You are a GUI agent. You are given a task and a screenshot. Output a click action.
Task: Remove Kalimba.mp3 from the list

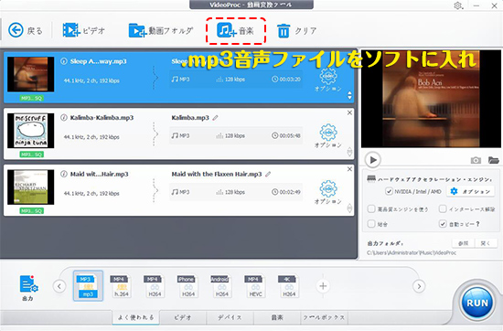click(349, 112)
